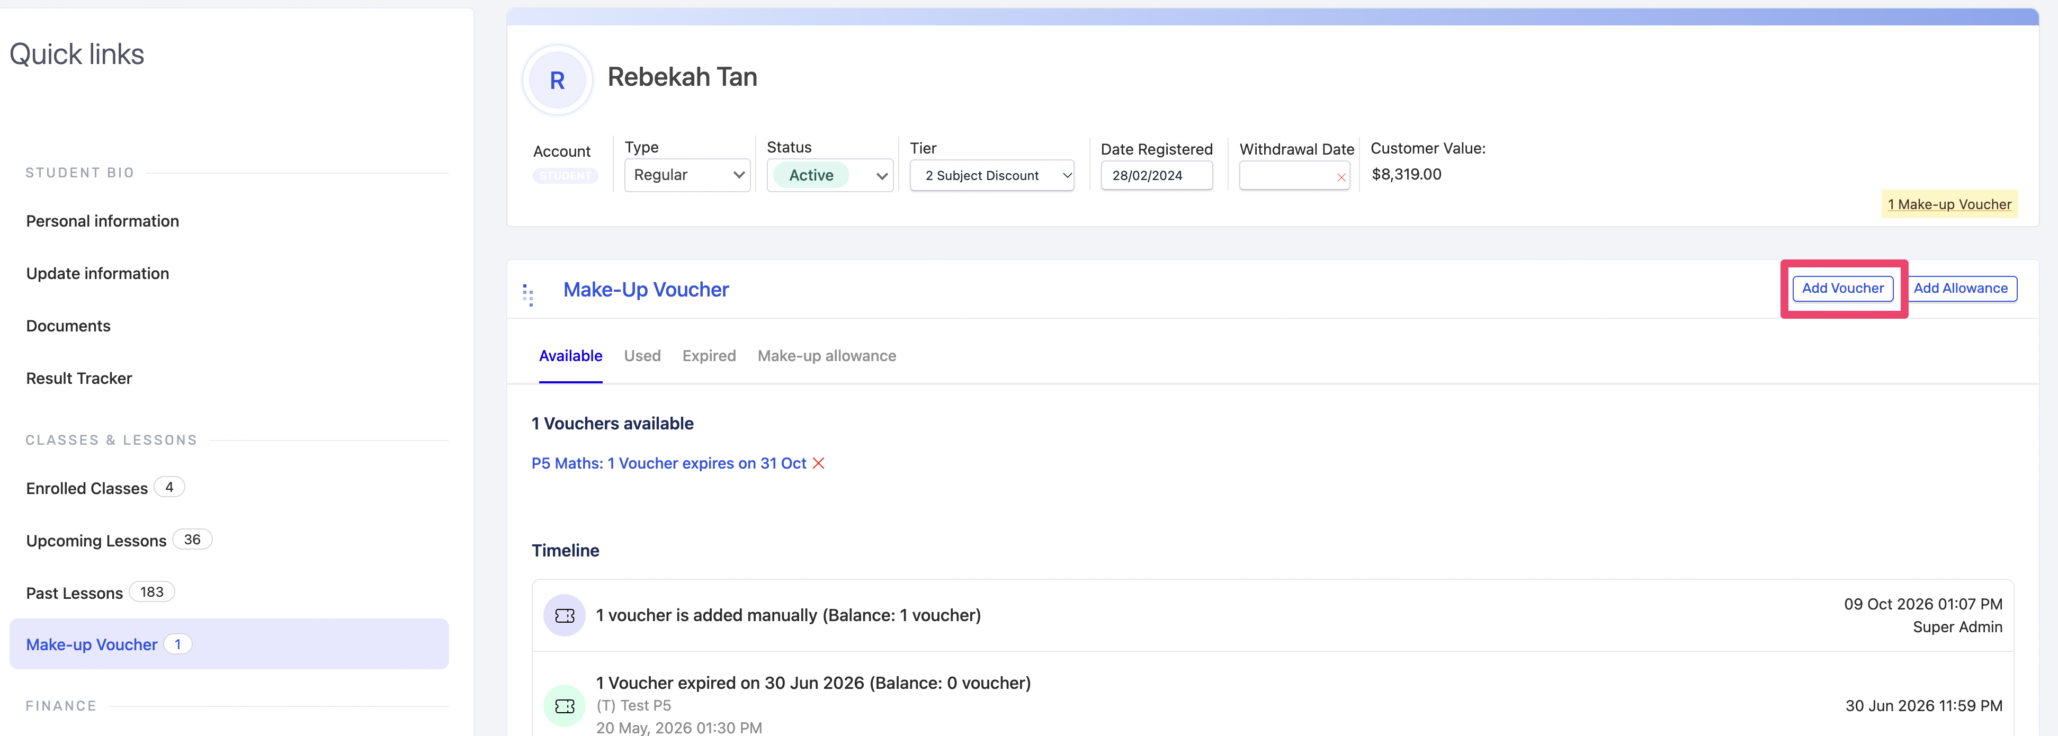
Task: Click green voucher icon on expired timeline entry
Action: (x=564, y=706)
